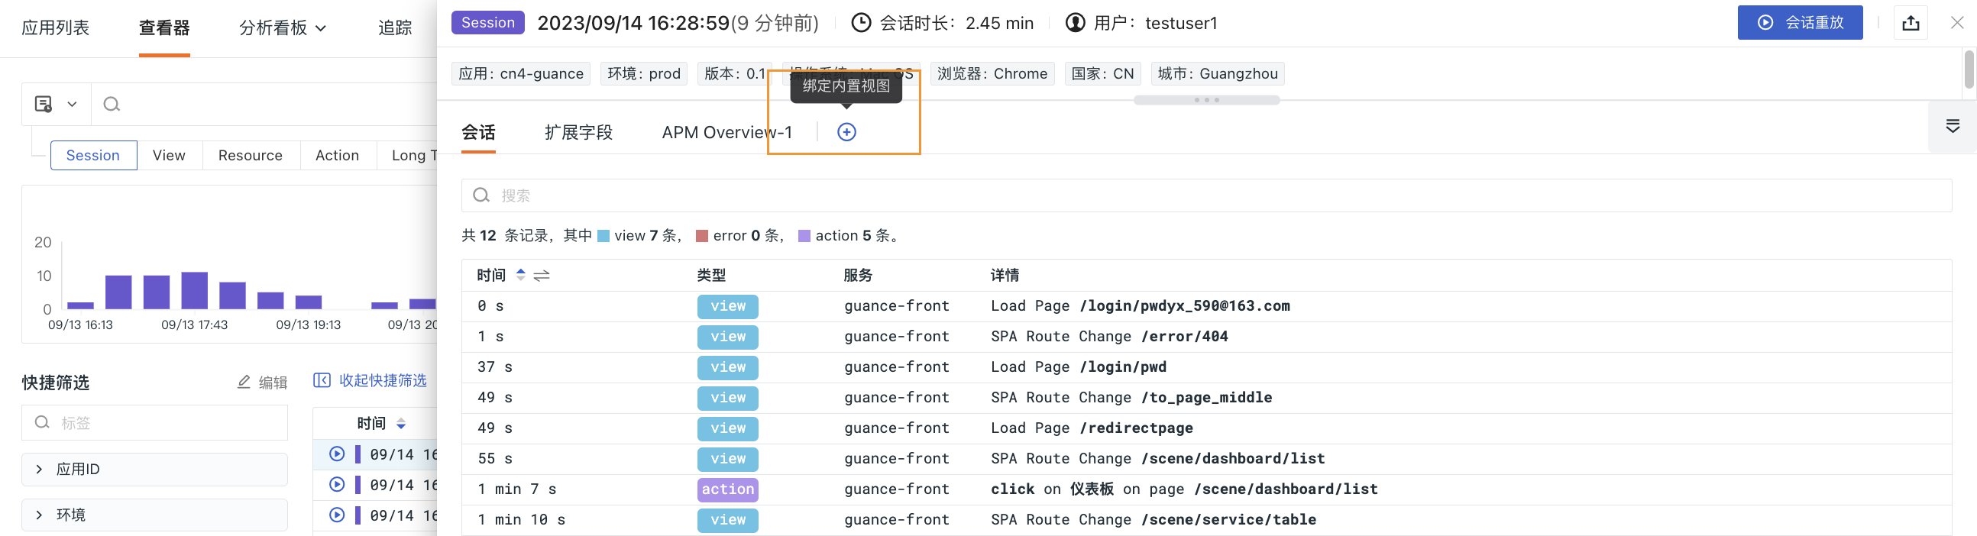Play second session row replay icon
The width and height of the screenshot is (1977, 536).
pos(336,485)
